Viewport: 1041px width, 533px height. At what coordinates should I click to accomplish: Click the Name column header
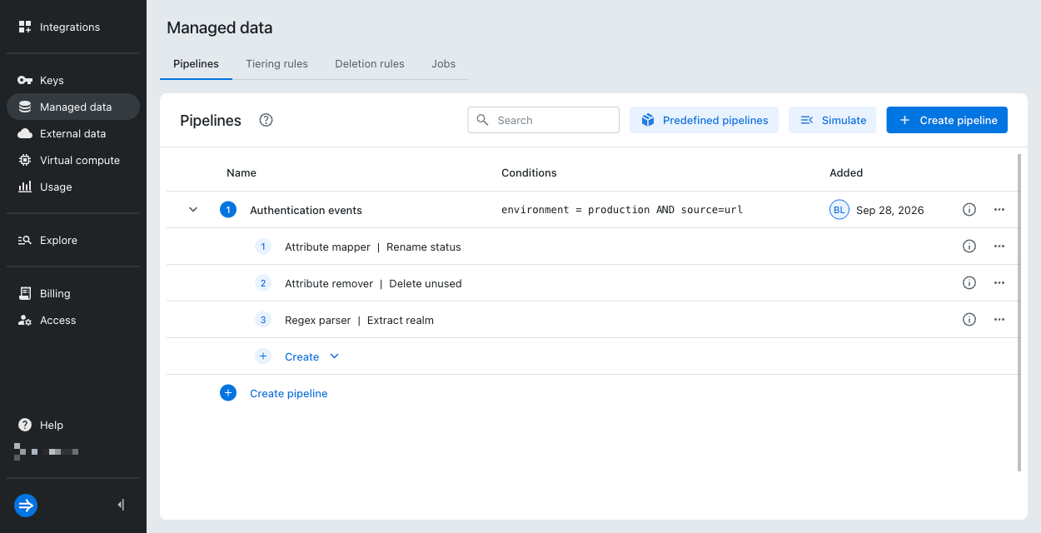[x=242, y=173]
